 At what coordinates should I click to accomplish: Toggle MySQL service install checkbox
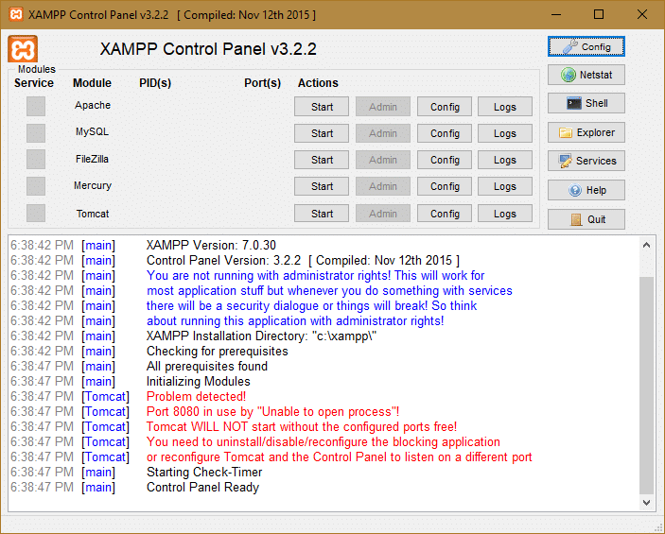[x=36, y=133]
